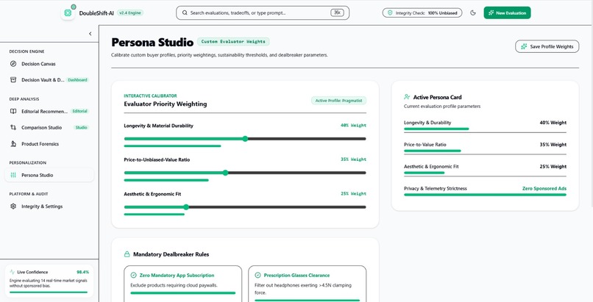Click Zero Sponsored Ads label

click(x=544, y=188)
